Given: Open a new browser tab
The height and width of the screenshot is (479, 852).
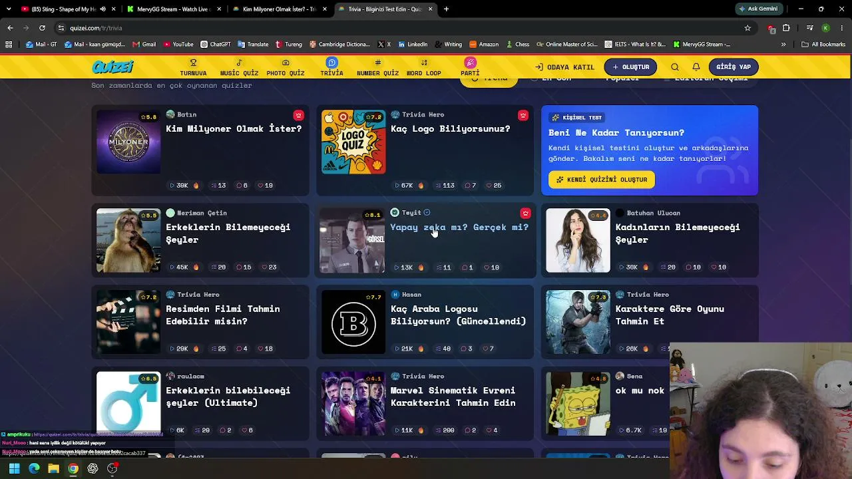Looking at the screenshot, I should 446,9.
